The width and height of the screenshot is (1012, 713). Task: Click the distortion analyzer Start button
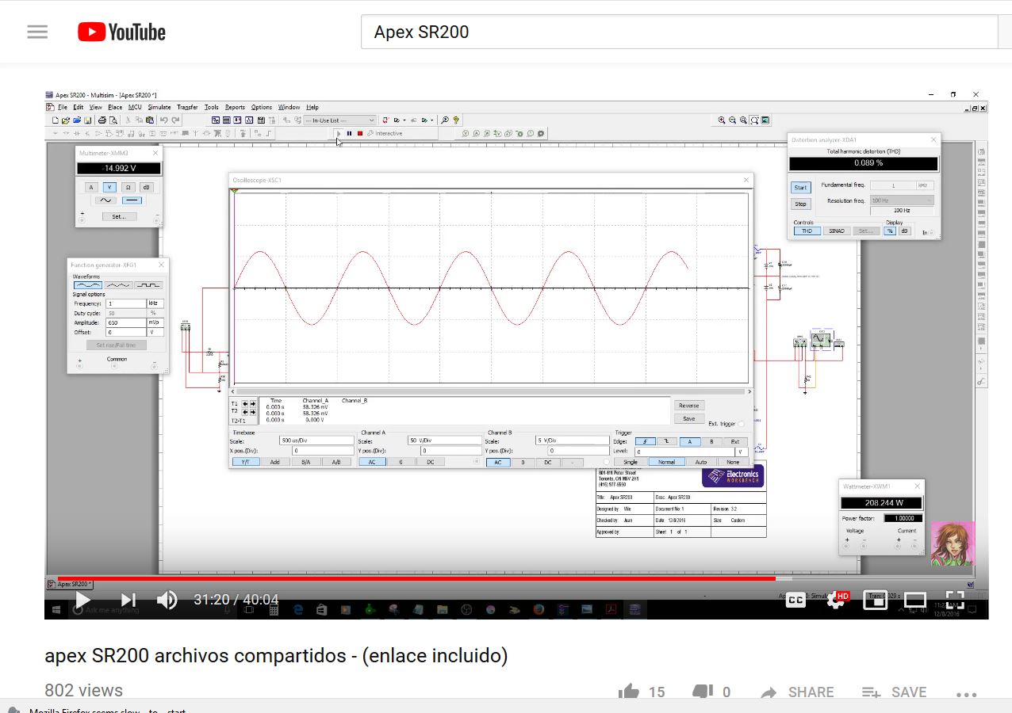[x=800, y=188]
